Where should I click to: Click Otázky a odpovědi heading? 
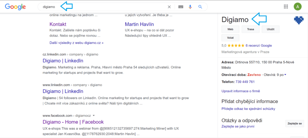pos(242,120)
